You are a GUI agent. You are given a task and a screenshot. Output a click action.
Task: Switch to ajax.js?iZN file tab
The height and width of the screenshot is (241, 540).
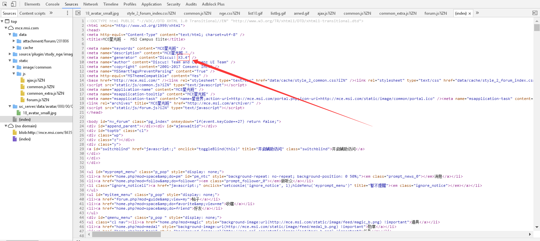point(326,13)
